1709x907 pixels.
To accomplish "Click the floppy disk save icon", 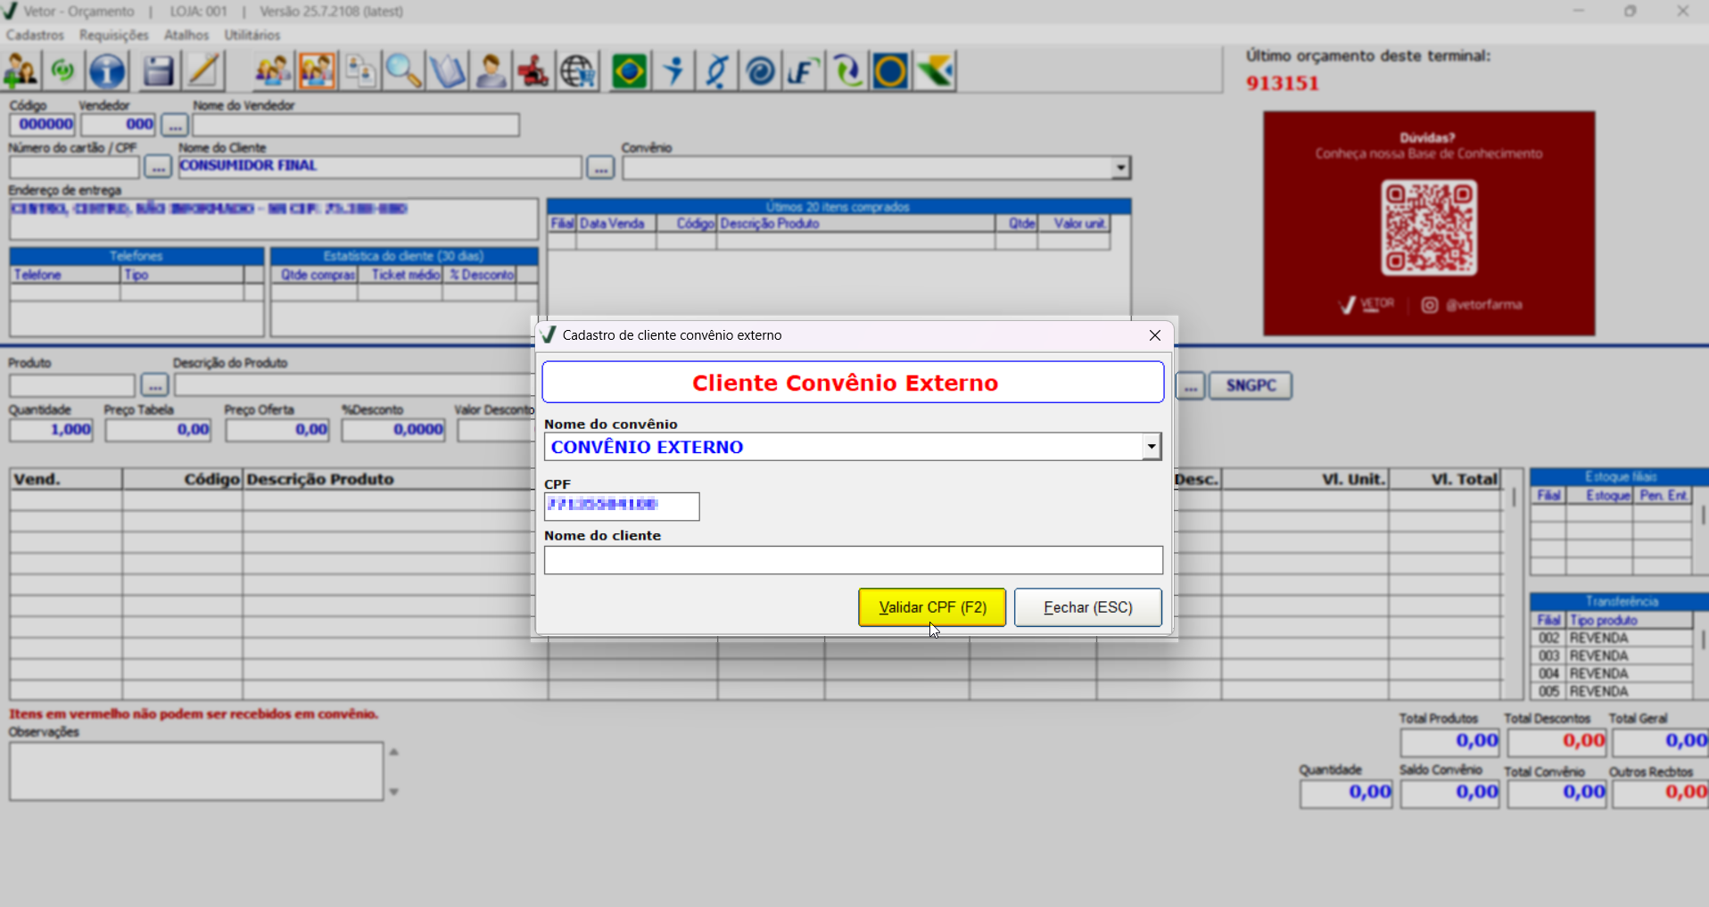I will click(x=158, y=71).
